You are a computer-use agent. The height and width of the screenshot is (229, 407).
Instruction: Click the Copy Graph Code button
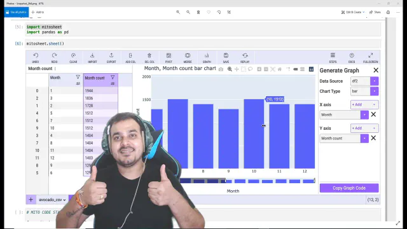[x=349, y=188]
